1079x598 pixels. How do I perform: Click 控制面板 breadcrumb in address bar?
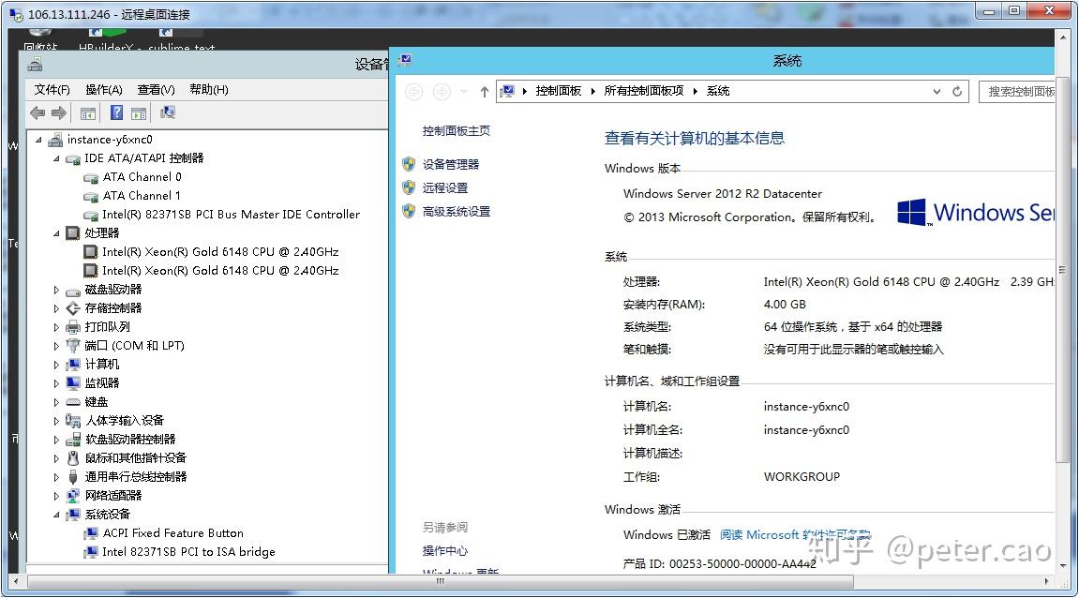[x=558, y=91]
